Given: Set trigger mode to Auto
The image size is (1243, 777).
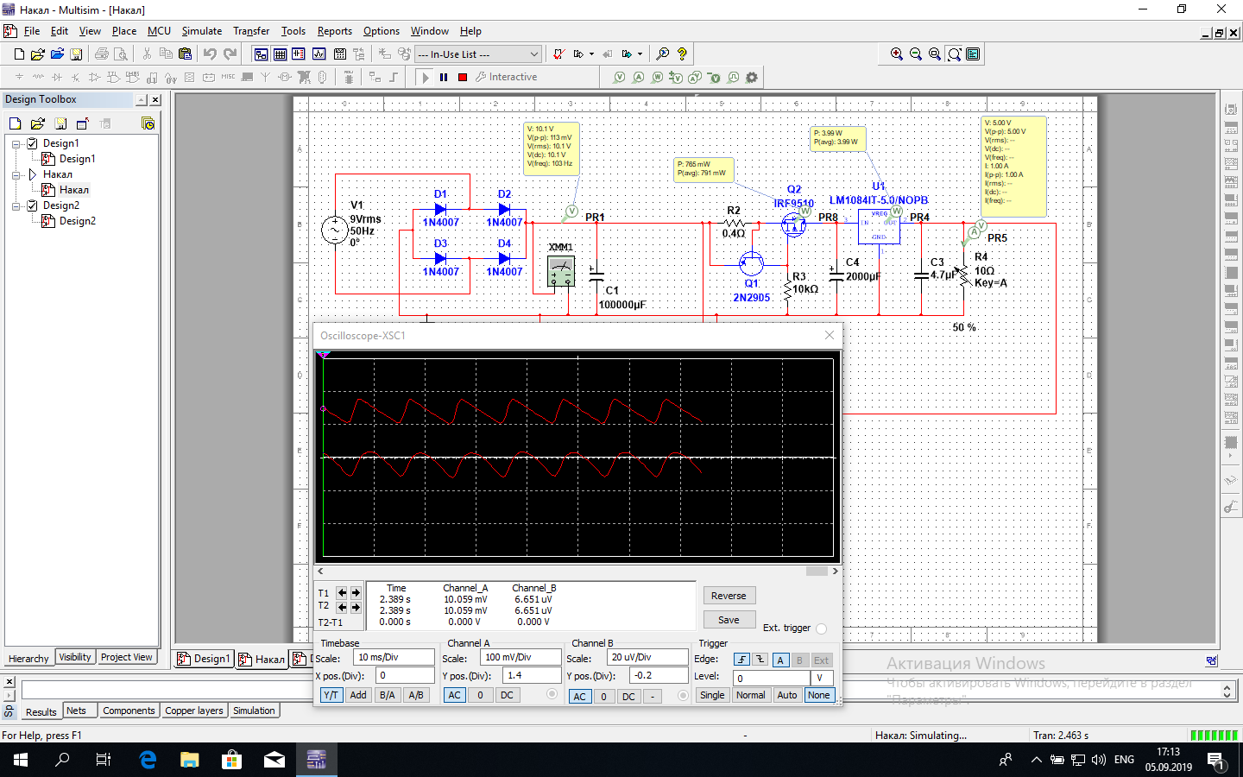Looking at the screenshot, I should click(x=786, y=695).
